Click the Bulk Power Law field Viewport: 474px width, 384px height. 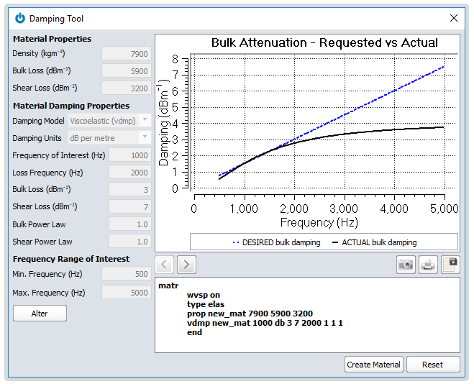[x=129, y=224]
